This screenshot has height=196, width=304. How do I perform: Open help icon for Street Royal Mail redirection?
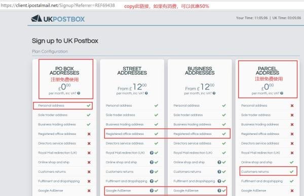coord(151,153)
